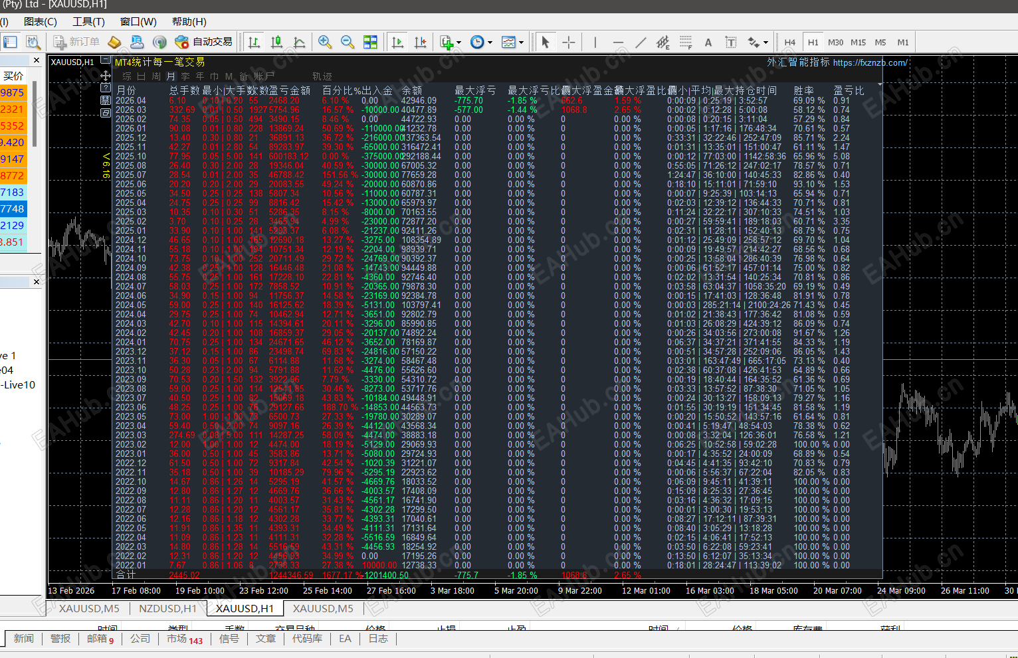This screenshot has width=1018, height=658.
Task: Tile windows with the grid icon
Action: click(x=370, y=42)
